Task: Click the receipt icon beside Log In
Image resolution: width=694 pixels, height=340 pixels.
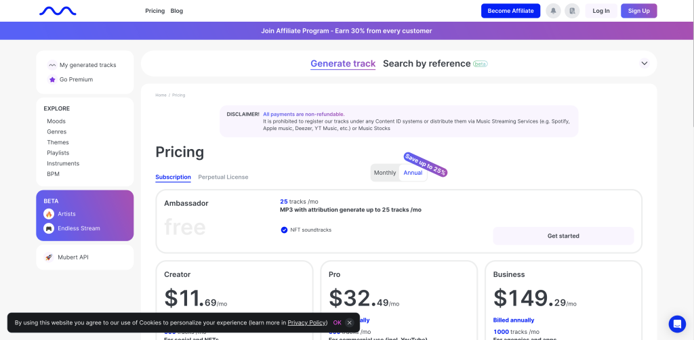Action: point(572,11)
